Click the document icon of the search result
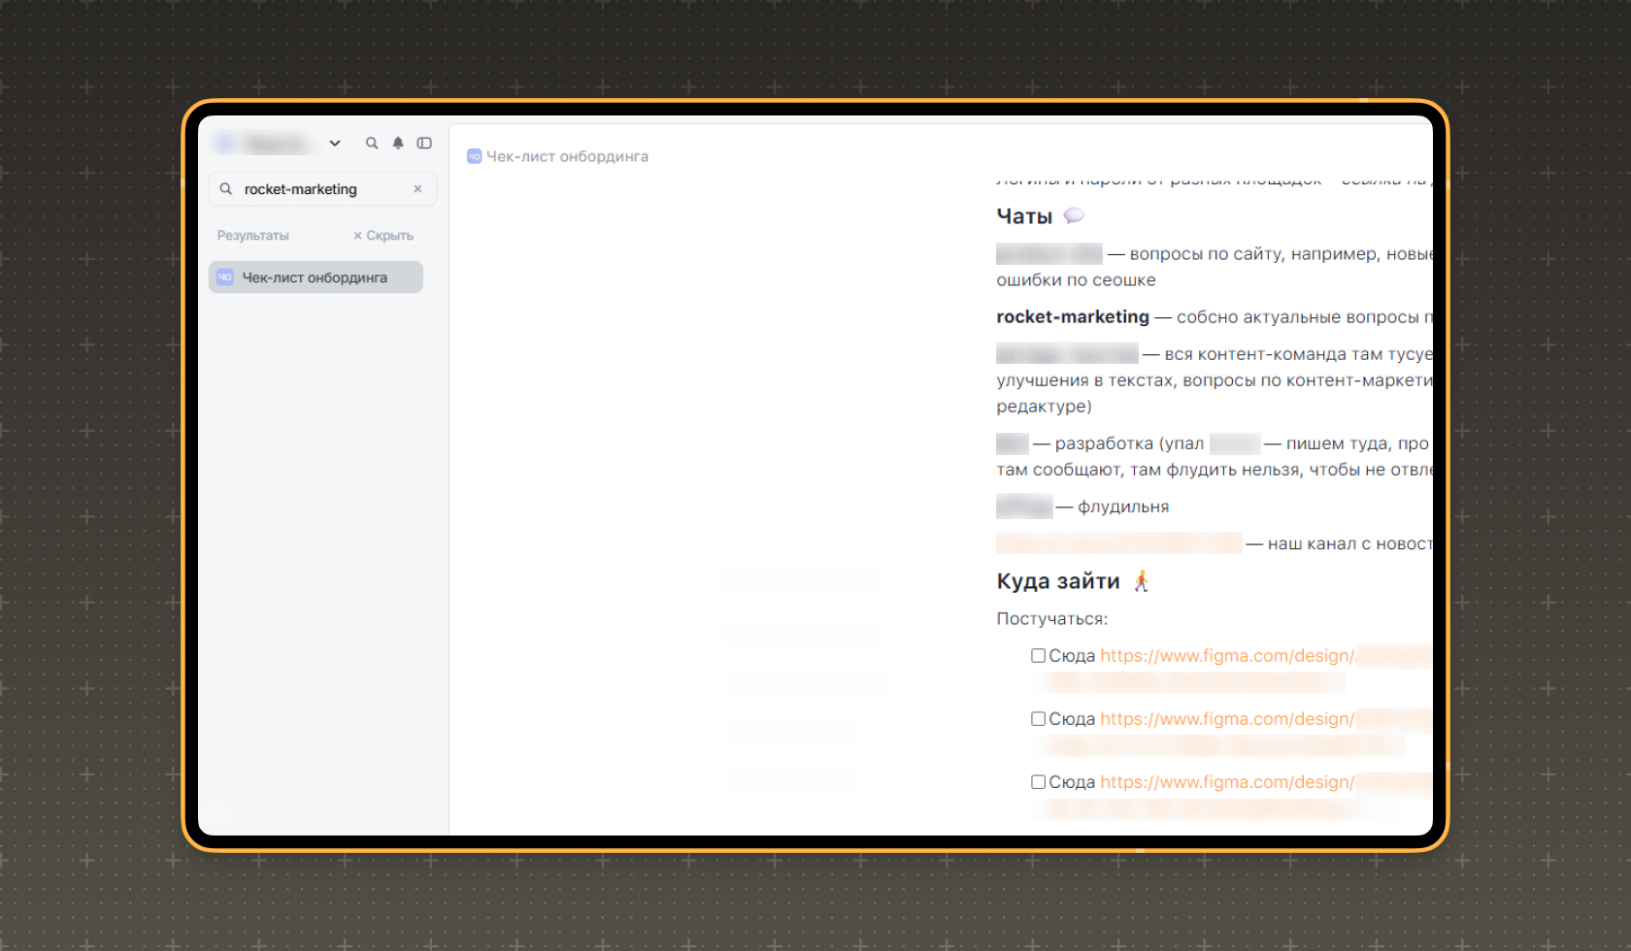This screenshot has height=951, width=1631. [x=225, y=278]
